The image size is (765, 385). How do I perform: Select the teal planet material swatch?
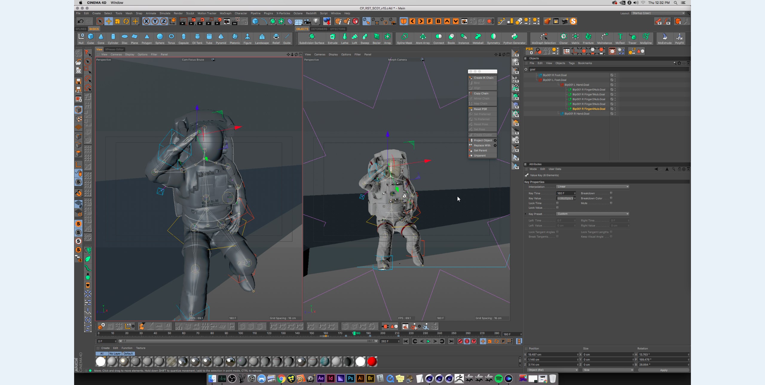click(x=325, y=361)
